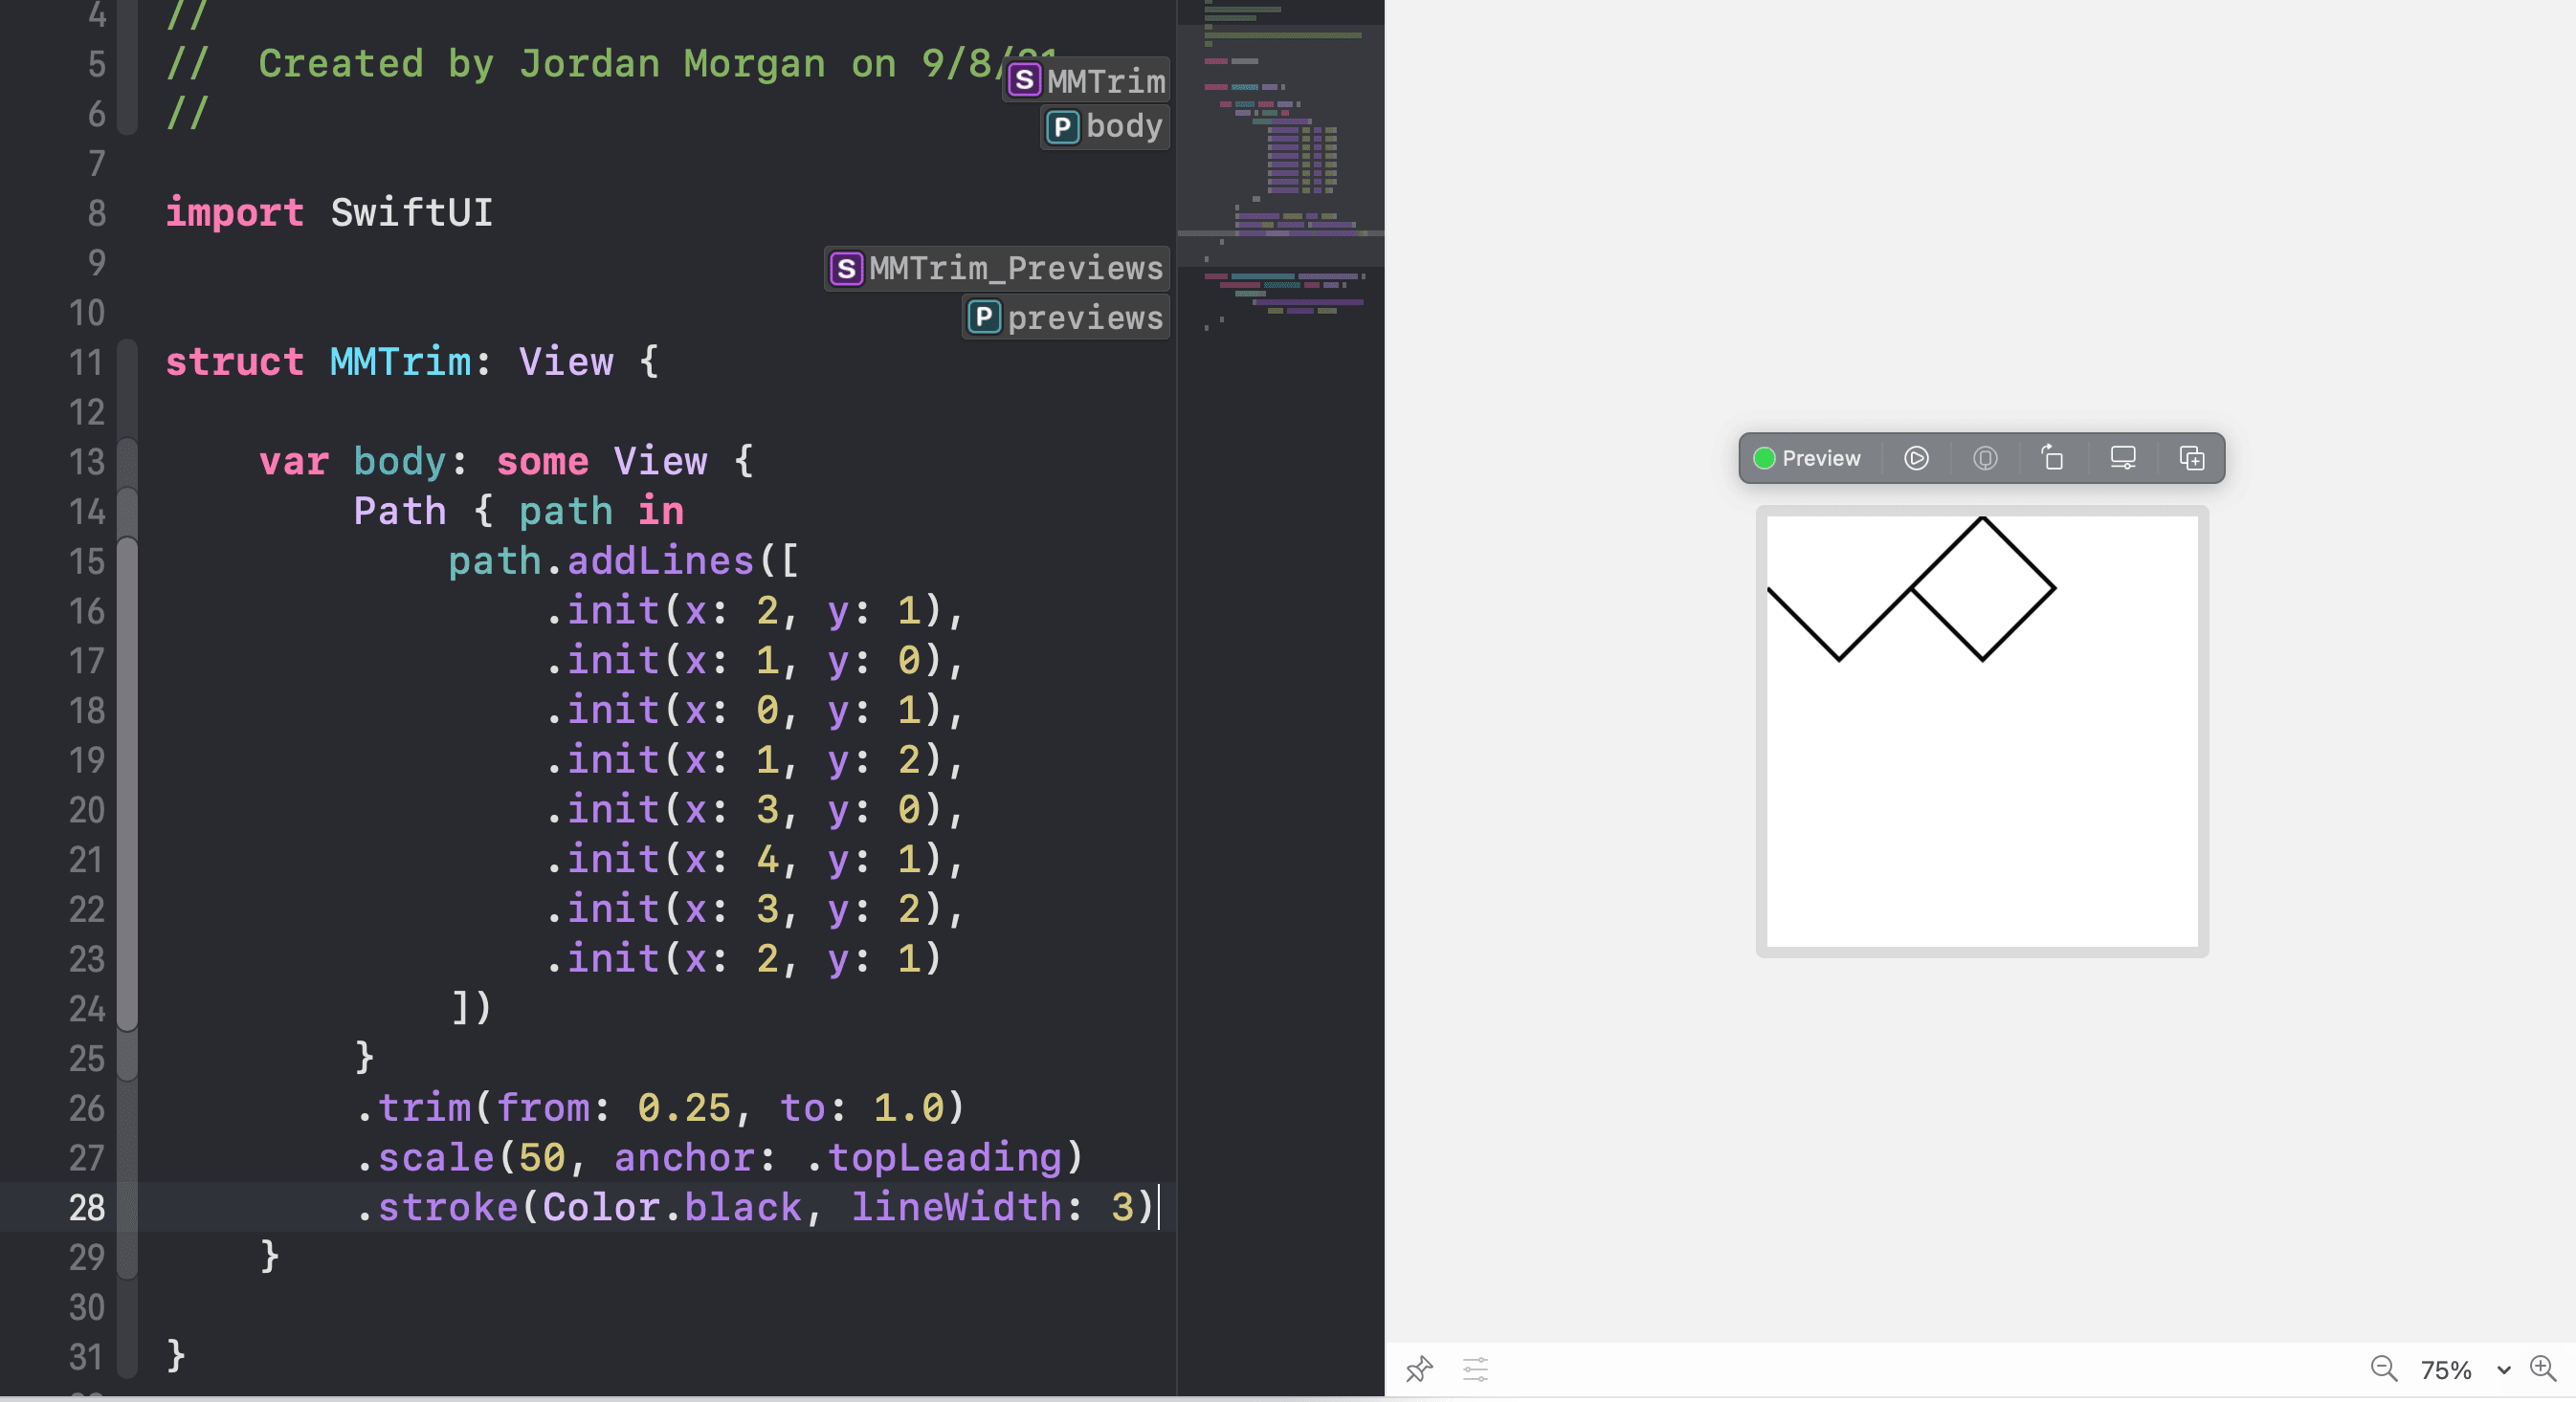Fold the addLines block at line 15

pos(127,560)
